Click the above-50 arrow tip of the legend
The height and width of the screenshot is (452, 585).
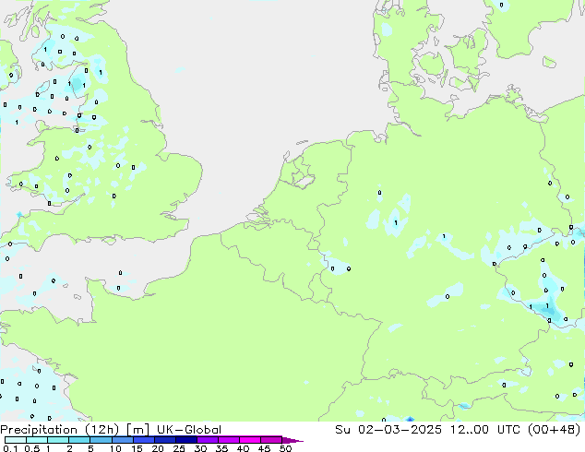coord(292,440)
